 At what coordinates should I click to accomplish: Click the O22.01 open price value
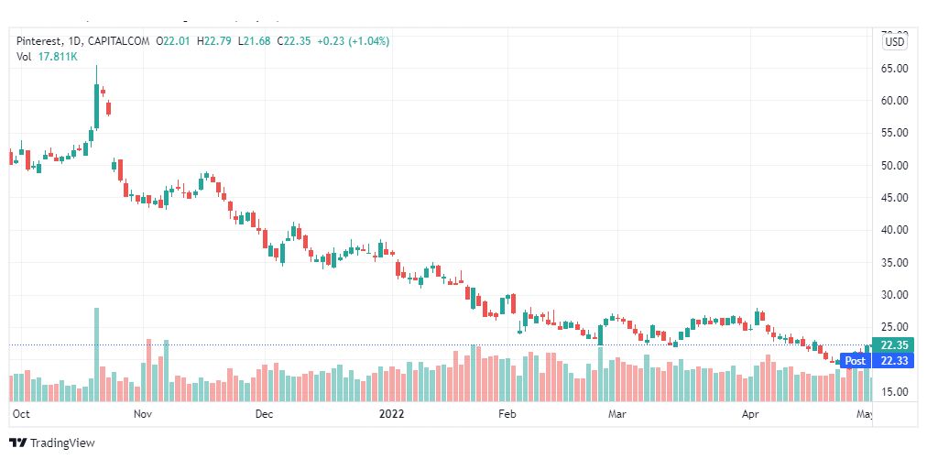tap(172, 41)
